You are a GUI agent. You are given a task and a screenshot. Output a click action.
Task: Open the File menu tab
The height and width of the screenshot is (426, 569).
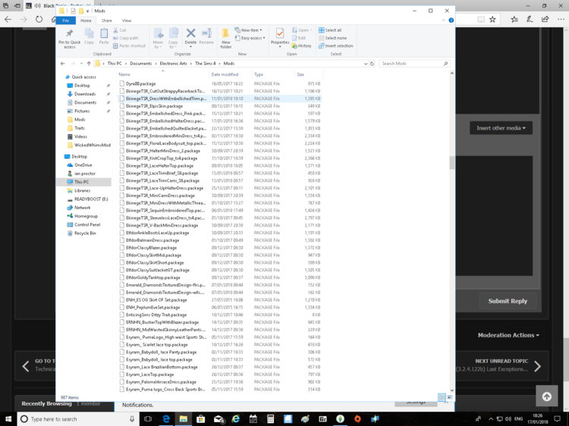click(x=66, y=20)
